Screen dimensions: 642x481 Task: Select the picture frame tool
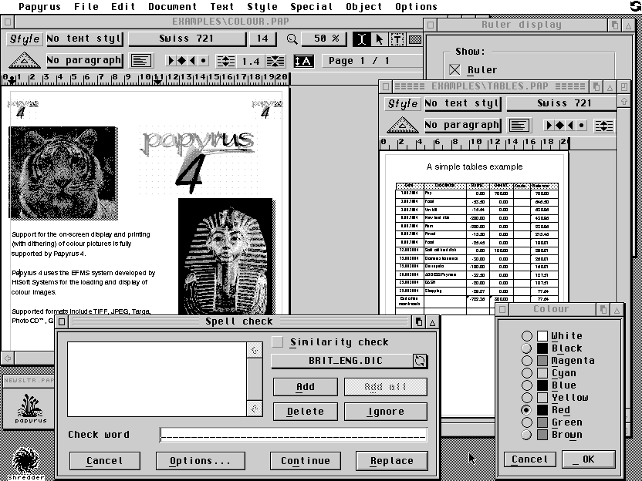coord(415,39)
